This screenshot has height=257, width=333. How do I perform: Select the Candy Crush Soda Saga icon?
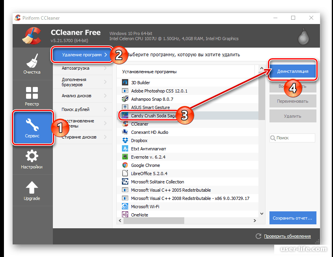tap(125, 115)
